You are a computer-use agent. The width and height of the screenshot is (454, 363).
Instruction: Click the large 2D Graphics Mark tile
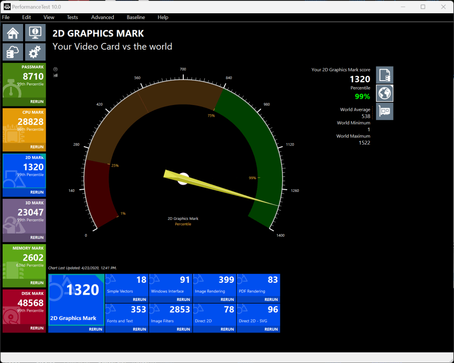pyautogui.click(x=76, y=299)
